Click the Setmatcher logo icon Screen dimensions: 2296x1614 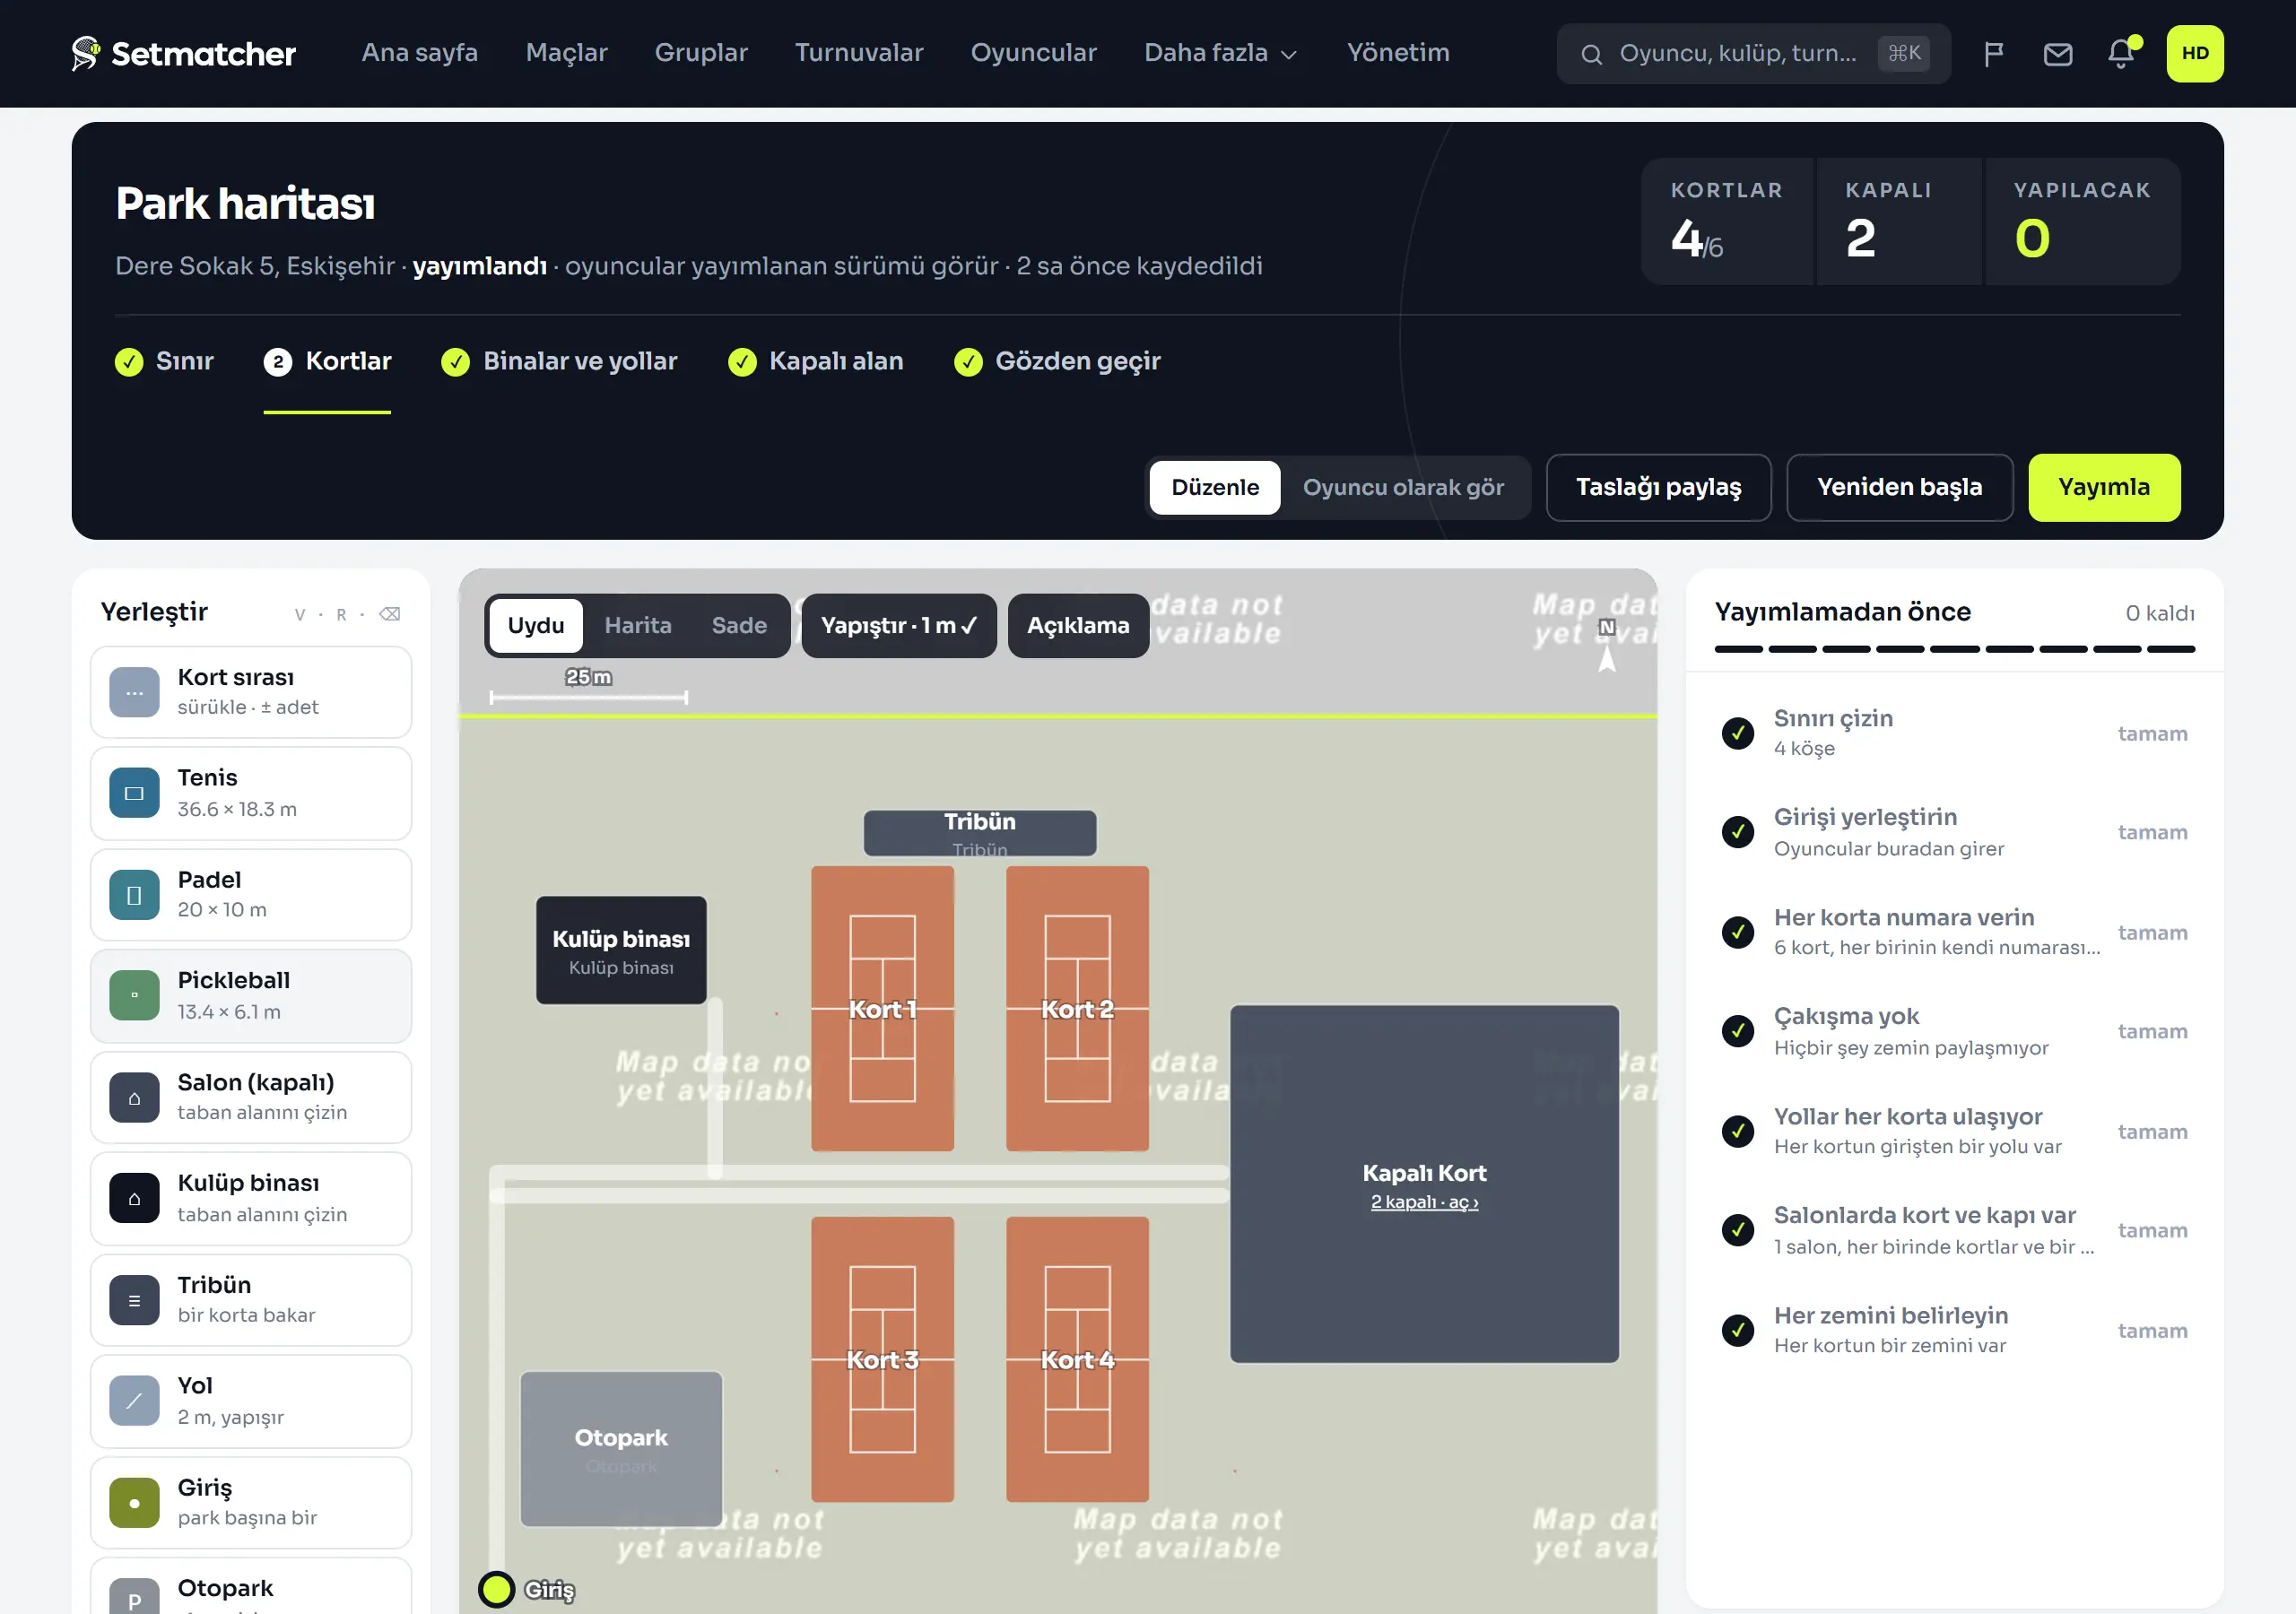tap(86, 53)
